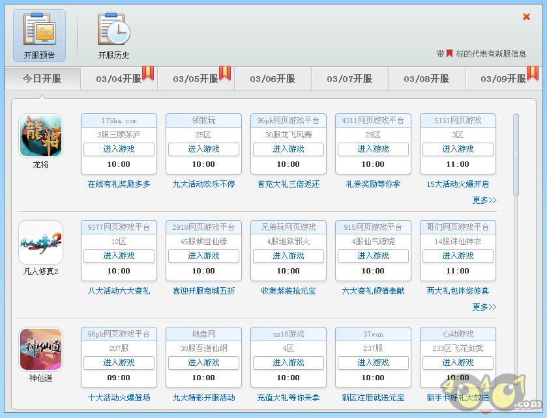547x418 pixels.
Task: Open the 九大精彩开服活动 link
Action: coord(203,397)
